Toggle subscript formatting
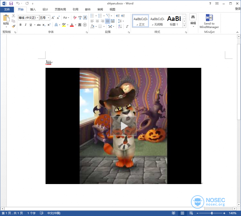The width and height of the screenshot is (241, 216). [44, 25]
